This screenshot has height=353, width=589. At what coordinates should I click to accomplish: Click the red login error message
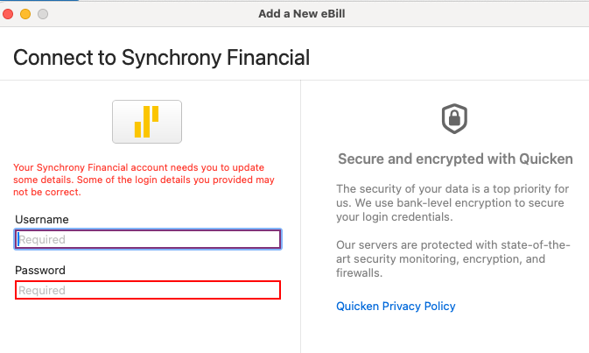click(144, 180)
